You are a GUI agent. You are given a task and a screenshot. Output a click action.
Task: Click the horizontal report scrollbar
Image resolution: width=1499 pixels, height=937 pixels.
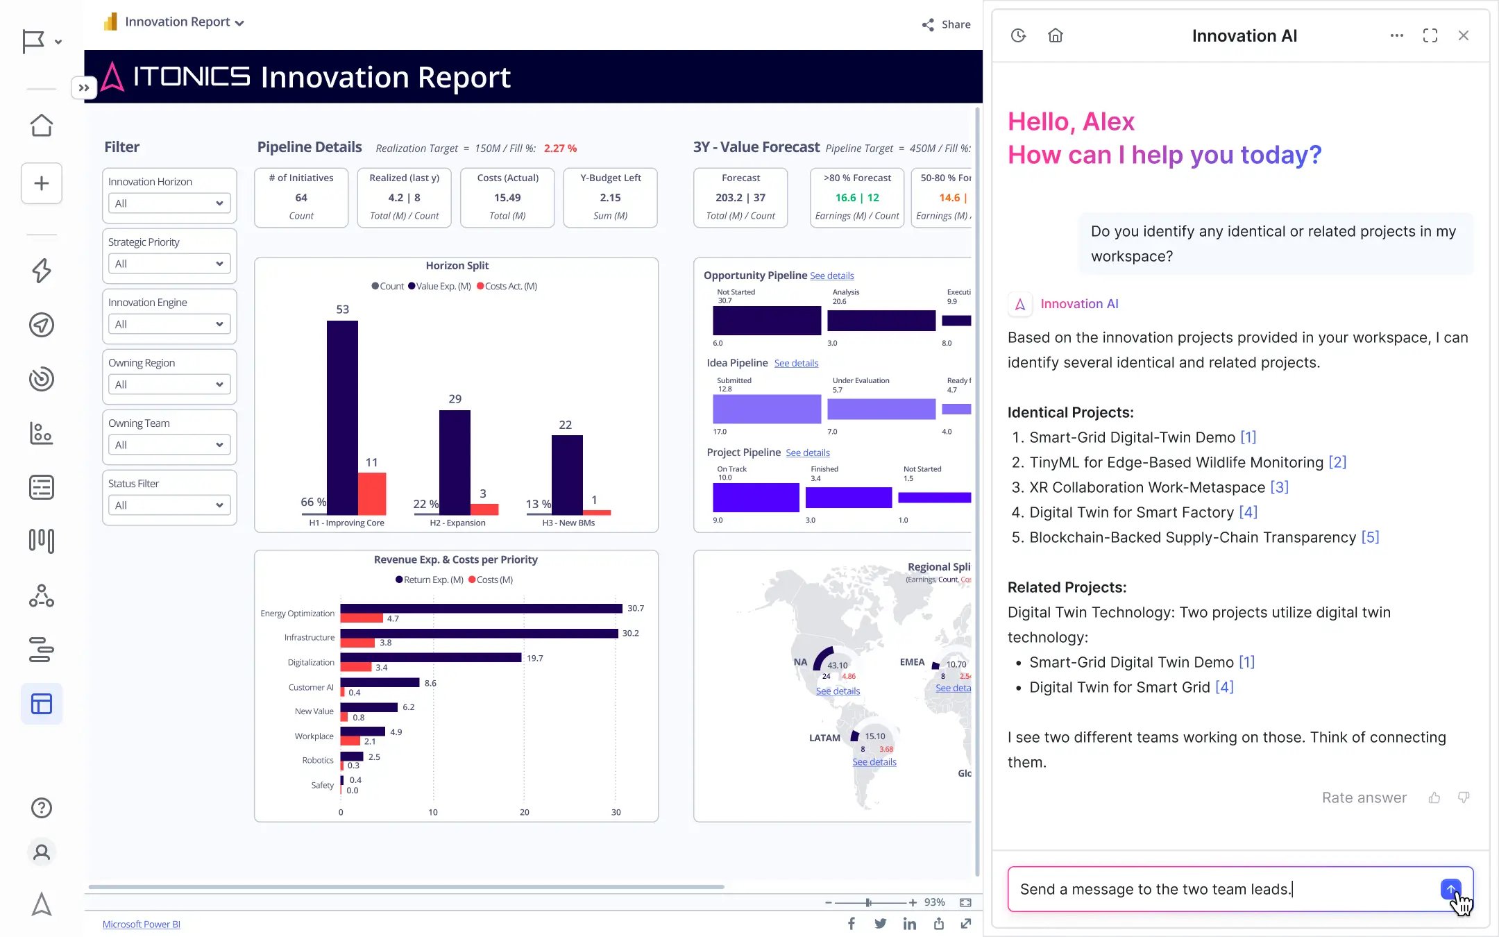tap(406, 887)
